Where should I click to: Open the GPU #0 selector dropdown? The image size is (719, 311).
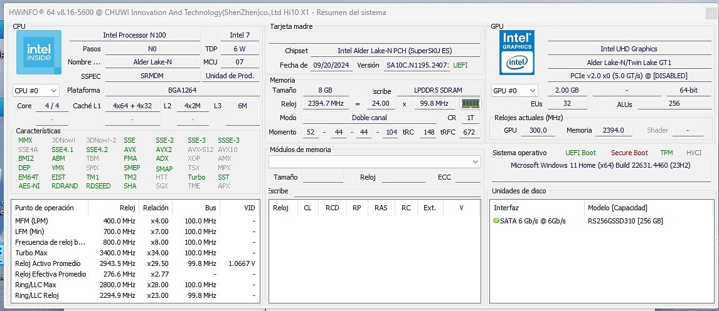tap(514, 91)
